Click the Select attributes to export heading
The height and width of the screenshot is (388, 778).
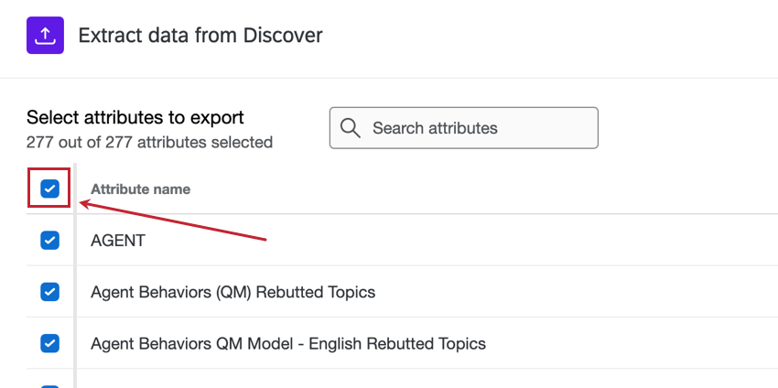tap(135, 117)
